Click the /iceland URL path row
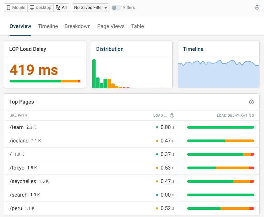 19,141
